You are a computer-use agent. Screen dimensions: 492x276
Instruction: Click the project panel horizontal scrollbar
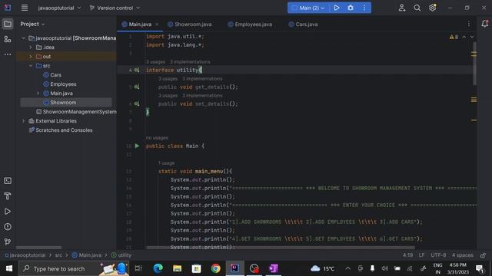click(x=38, y=247)
